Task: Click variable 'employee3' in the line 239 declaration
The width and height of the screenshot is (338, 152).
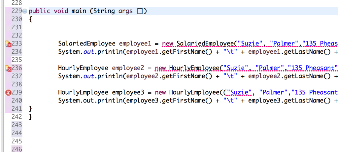Action: pos(128,93)
